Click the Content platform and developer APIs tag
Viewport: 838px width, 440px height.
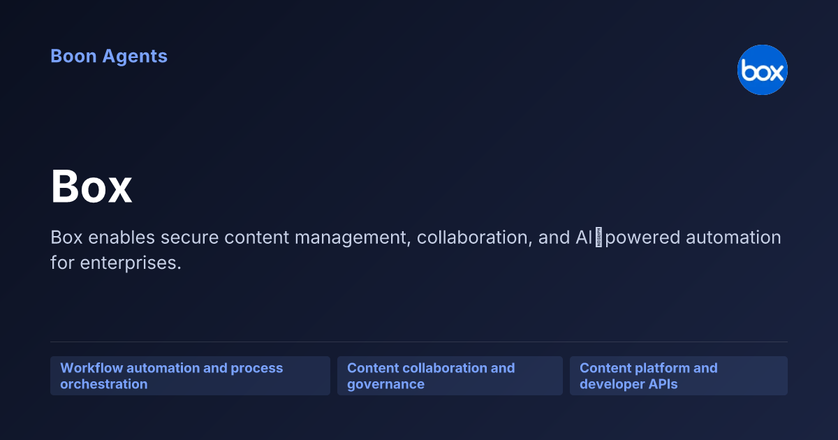(x=679, y=376)
